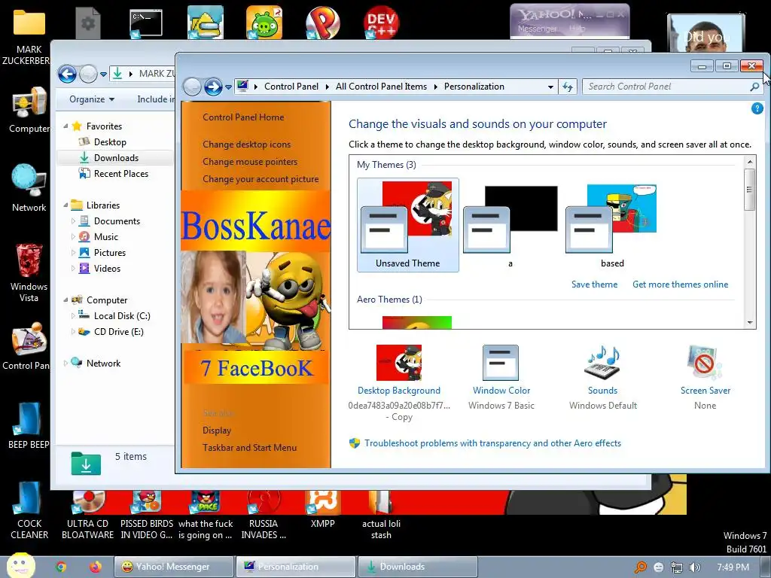Open Troubleshoot transparency and Aero effects link

point(492,443)
